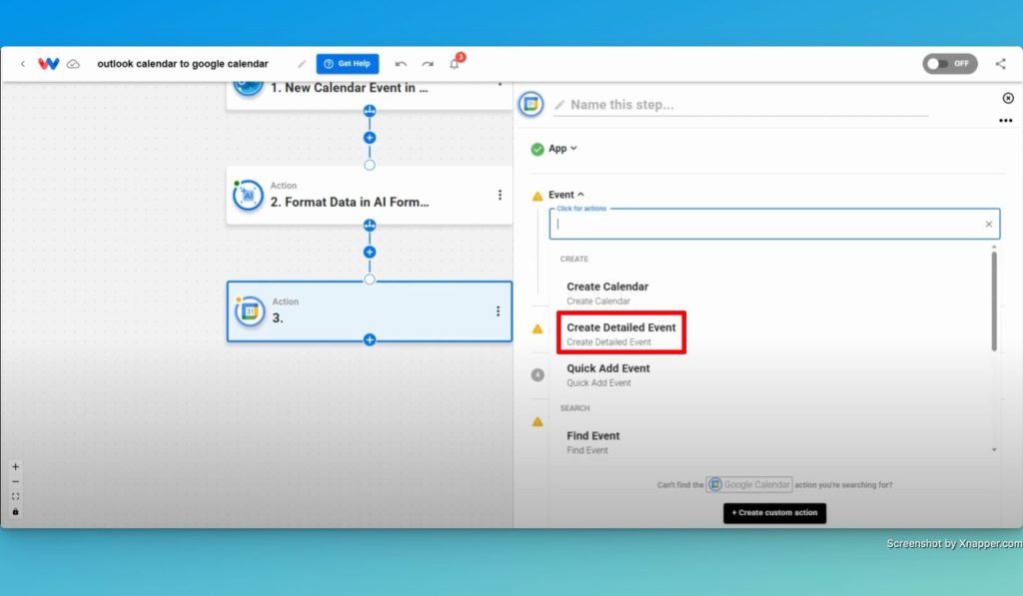Undo the last change
Viewport: 1023px width, 596px height.
[401, 64]
